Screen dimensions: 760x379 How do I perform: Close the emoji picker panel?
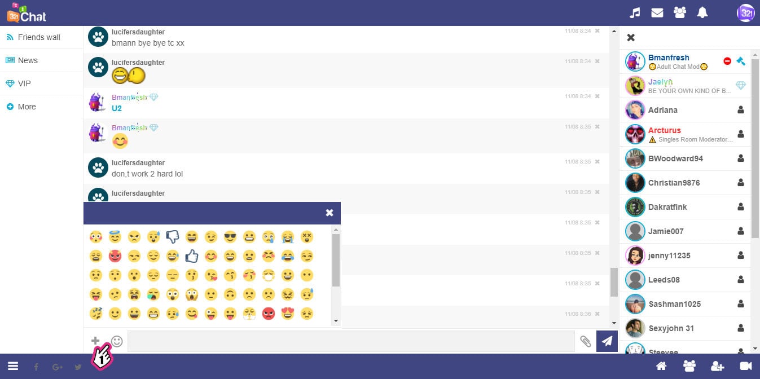330,213
